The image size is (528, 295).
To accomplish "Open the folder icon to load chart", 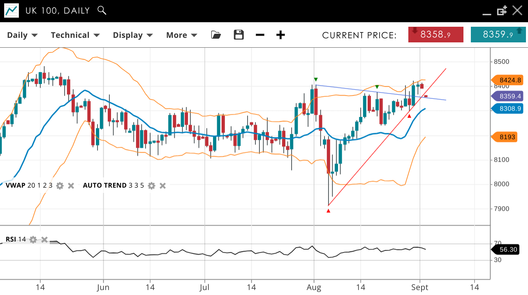I will coord(216,35).
